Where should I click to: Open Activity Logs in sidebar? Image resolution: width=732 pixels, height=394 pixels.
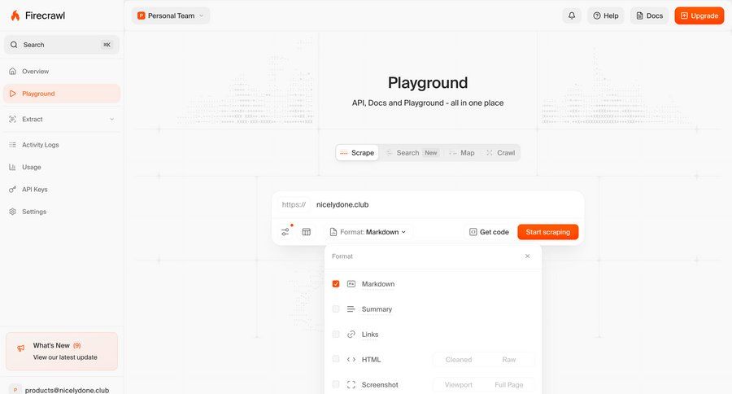40,145
